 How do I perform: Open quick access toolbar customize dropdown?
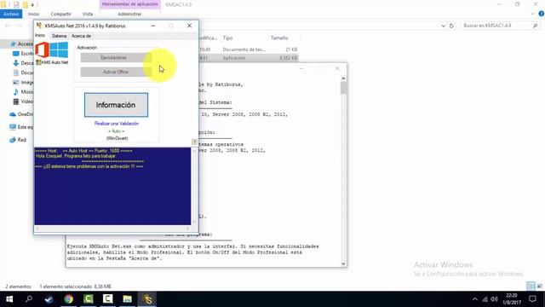pyautogui.click(x=32, y=5)
